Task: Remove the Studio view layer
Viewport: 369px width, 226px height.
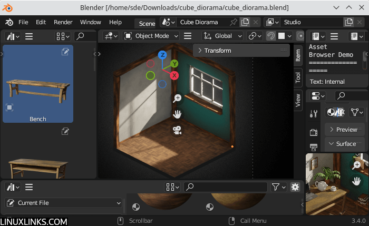Action: [x=360, y=22]
